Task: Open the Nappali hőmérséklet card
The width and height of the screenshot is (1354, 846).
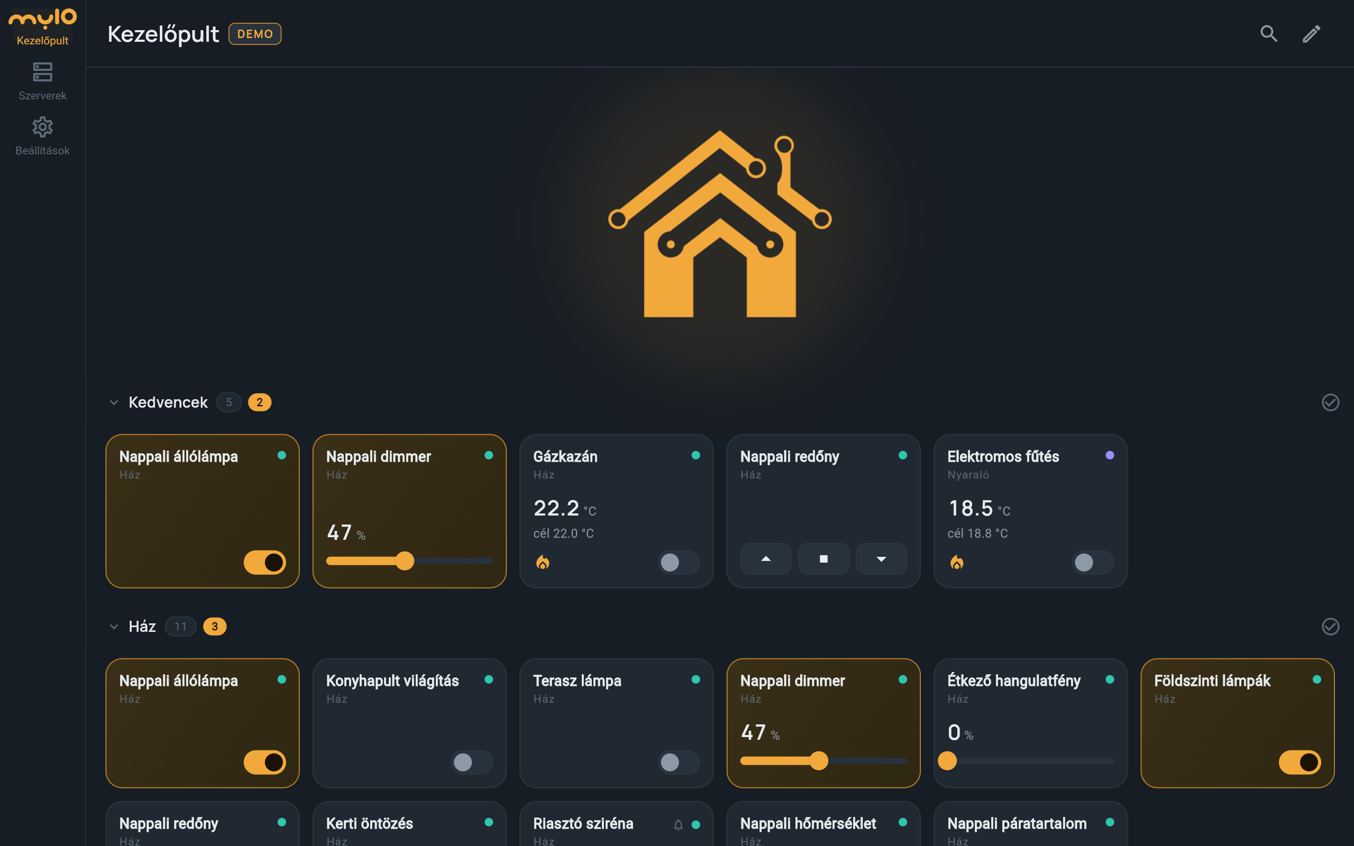Action: pyautogui.click(x=823, y=824)
